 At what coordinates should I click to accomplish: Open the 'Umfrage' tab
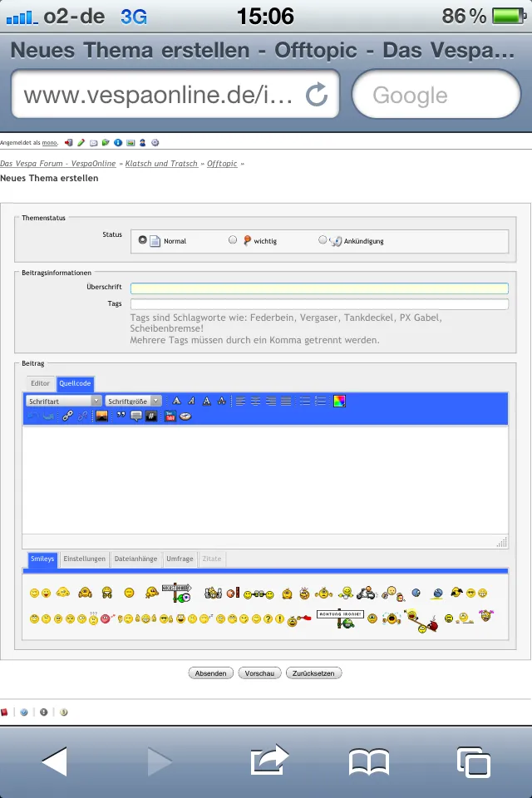(179, 559)
